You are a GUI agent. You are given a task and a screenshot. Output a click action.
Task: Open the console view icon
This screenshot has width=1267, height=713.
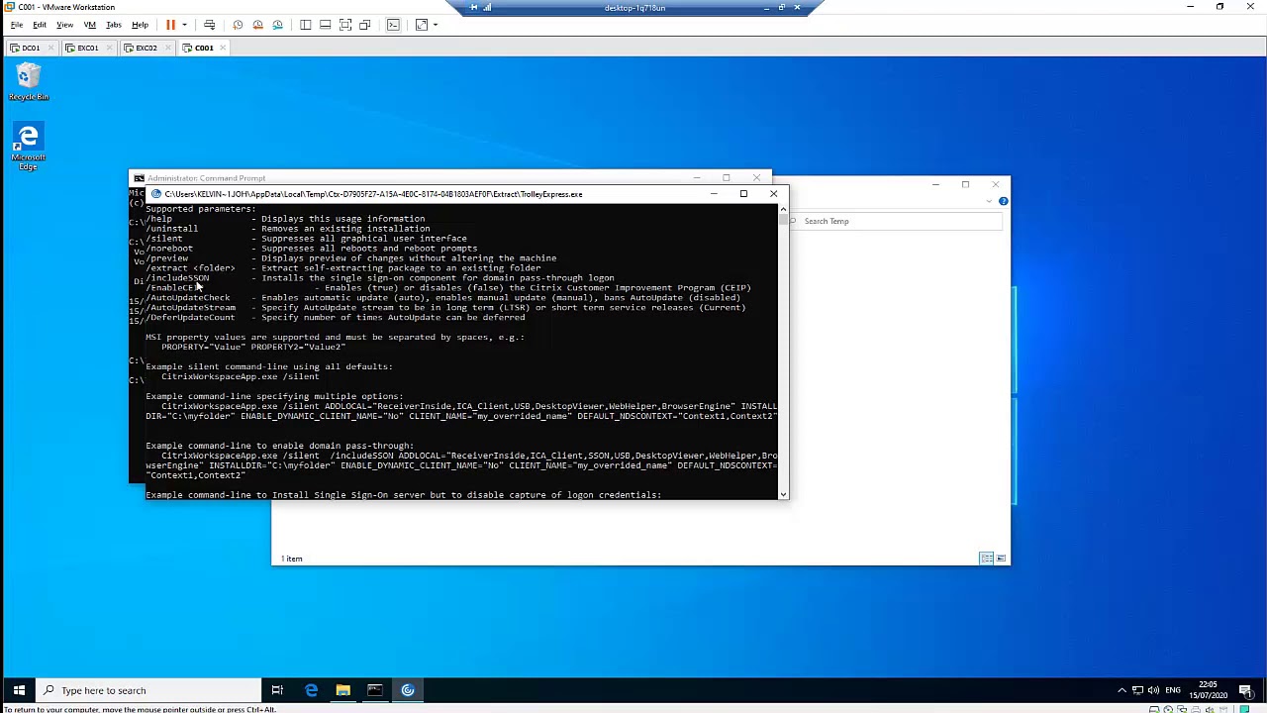393,25
